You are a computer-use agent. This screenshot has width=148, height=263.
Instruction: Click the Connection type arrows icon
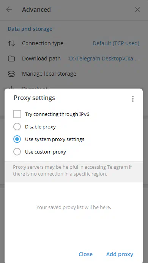click(x=11, y=43)
